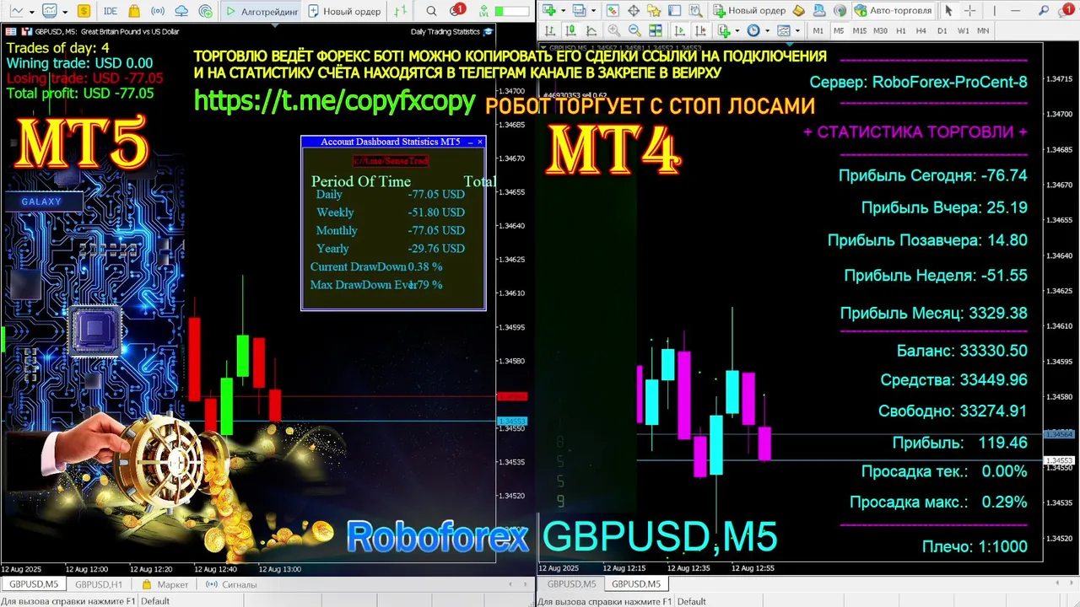Select the first GBPUSD,M5 tab in MT4
Viewport: 1080px width, 607px height.
(x=572, y=583)
